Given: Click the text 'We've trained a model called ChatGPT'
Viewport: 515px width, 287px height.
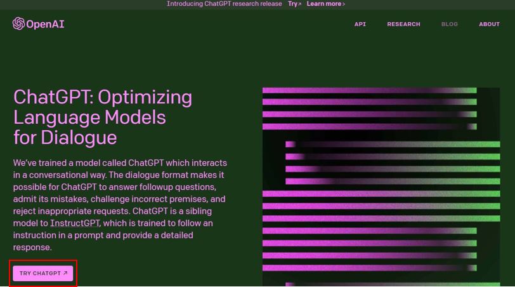Looking at the screenshot, I should pos(88,163).
